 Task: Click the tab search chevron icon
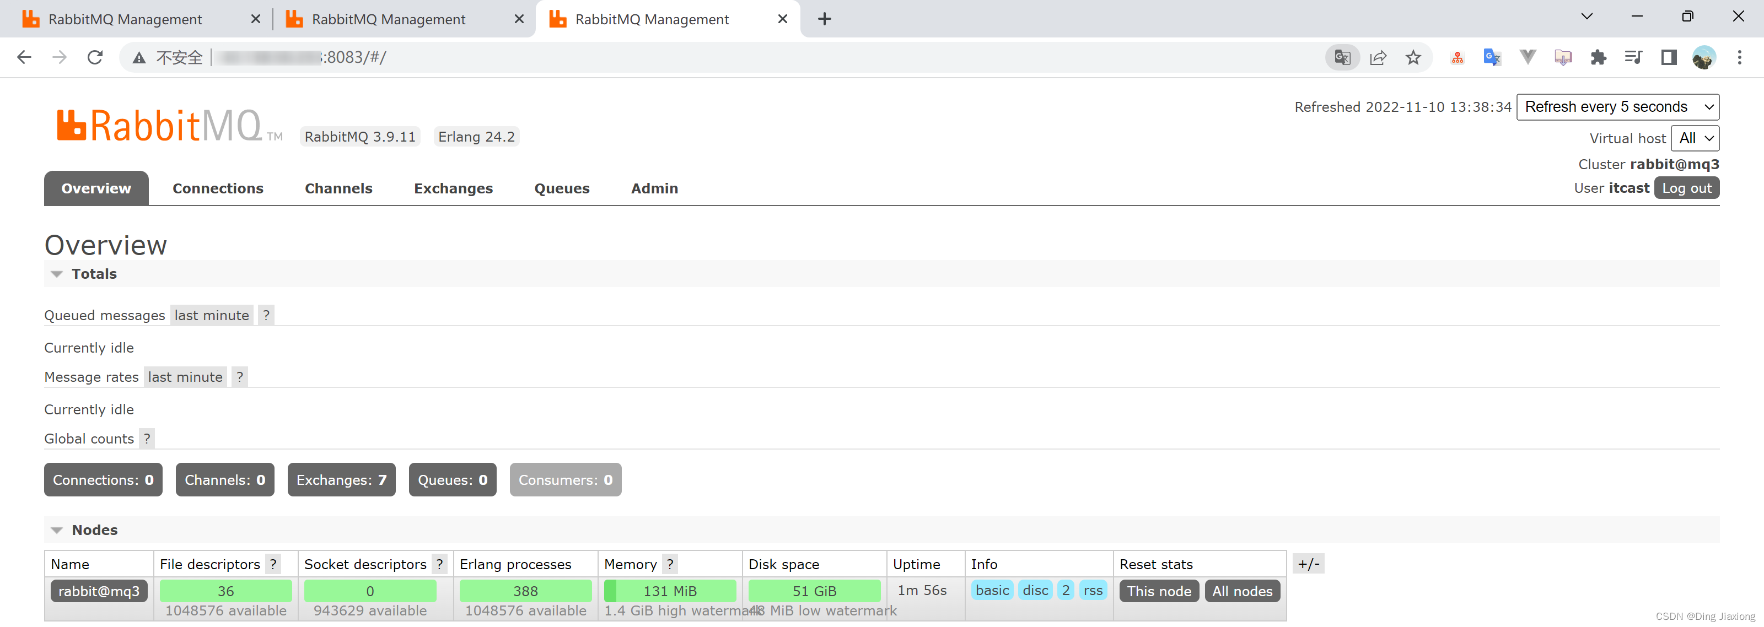tap(1586, 17)
